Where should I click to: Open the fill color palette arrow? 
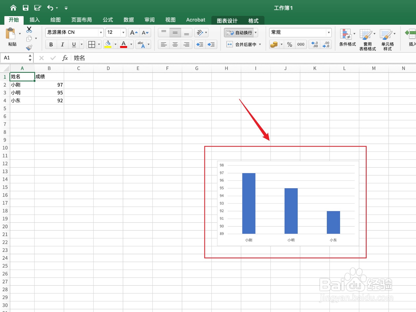tap(115, 44)
